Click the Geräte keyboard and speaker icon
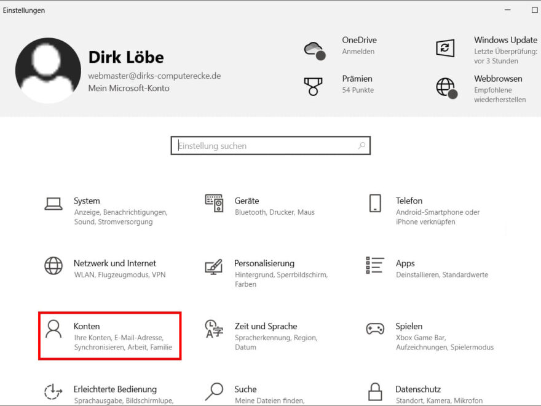Viewport: 541px width, 406px height. point(215,203)
